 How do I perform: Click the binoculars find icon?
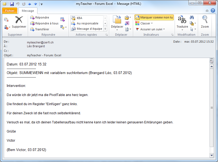(x=192, y=18)
